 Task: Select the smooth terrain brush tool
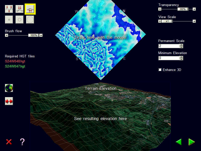[x=9, y=9]
